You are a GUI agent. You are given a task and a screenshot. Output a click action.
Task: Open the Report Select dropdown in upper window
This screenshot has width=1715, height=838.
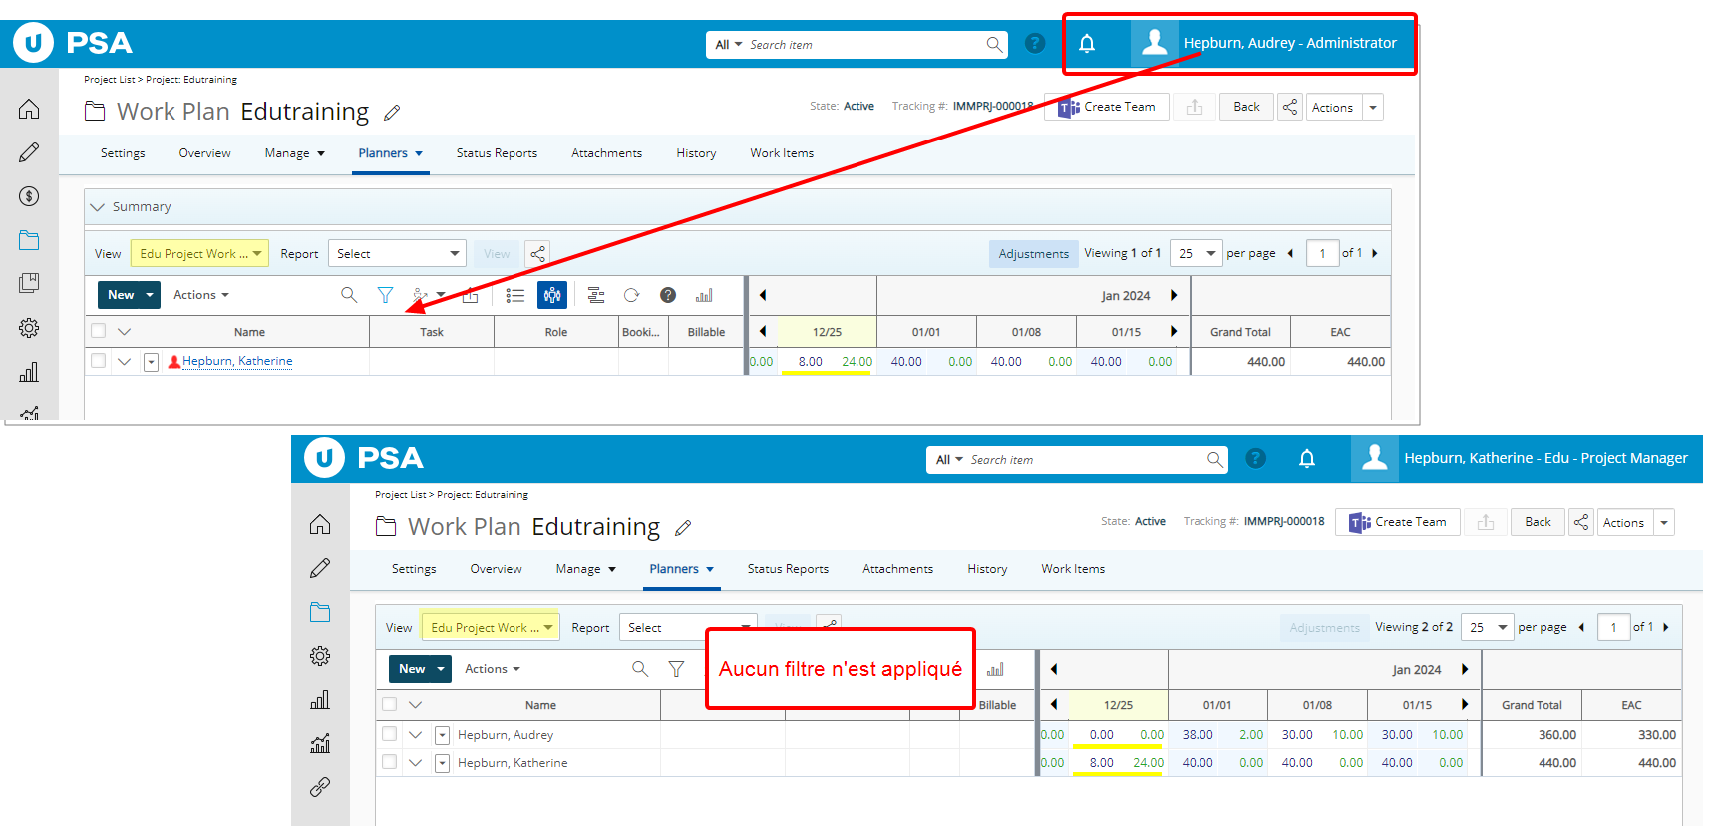[x=397, y=254]
